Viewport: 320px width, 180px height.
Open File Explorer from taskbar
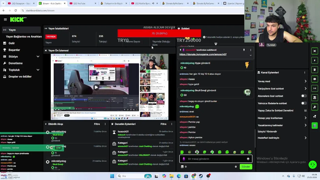(171, 176)
